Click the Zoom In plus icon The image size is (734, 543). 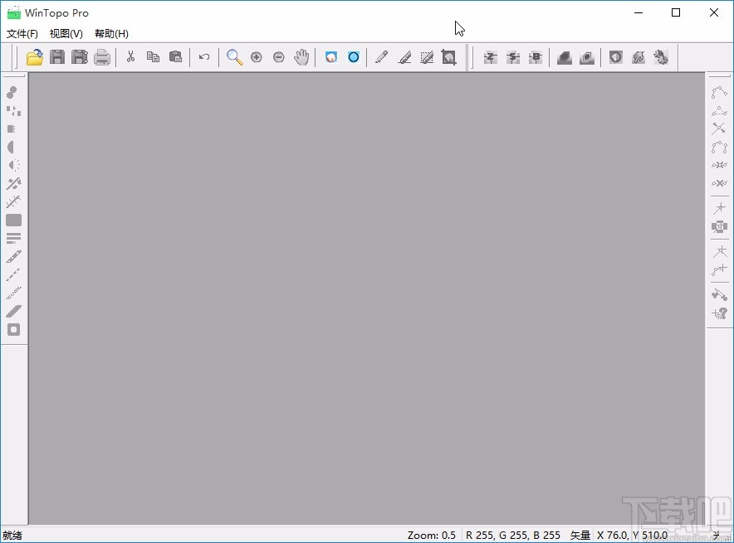coord(256,57)
